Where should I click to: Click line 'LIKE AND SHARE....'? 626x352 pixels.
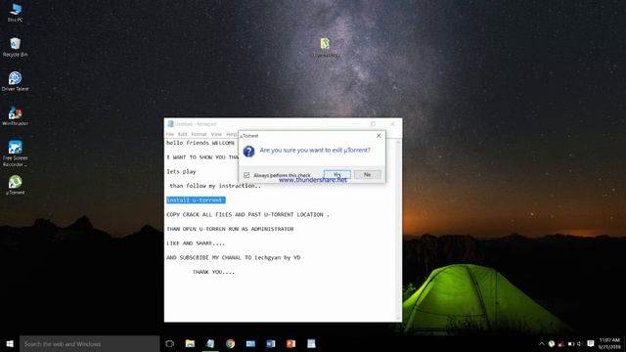[x=196, y=243]
